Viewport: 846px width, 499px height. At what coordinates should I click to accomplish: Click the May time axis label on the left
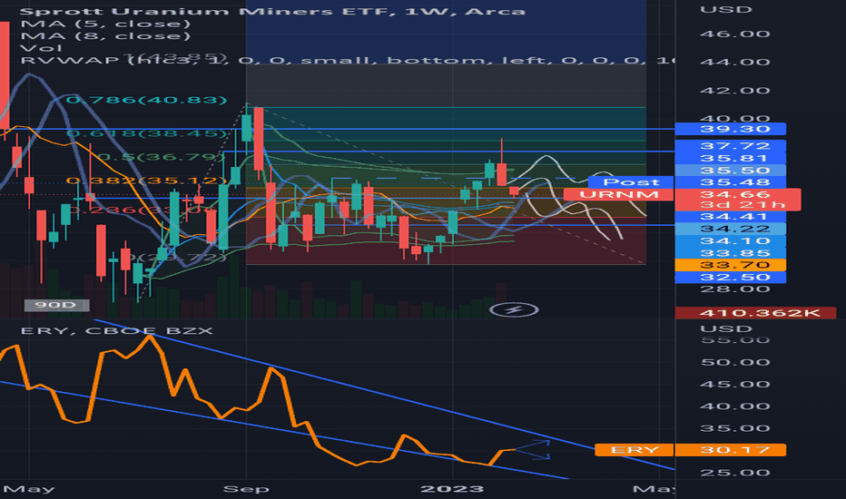29,489
